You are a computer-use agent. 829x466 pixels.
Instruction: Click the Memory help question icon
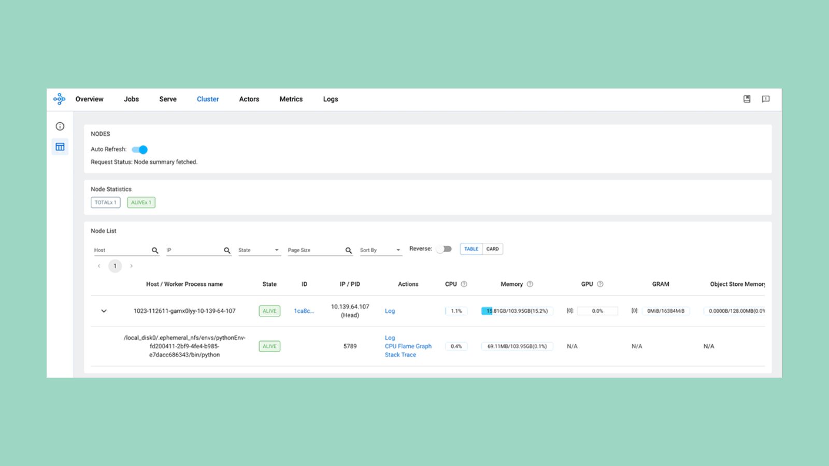coord(530,284)
